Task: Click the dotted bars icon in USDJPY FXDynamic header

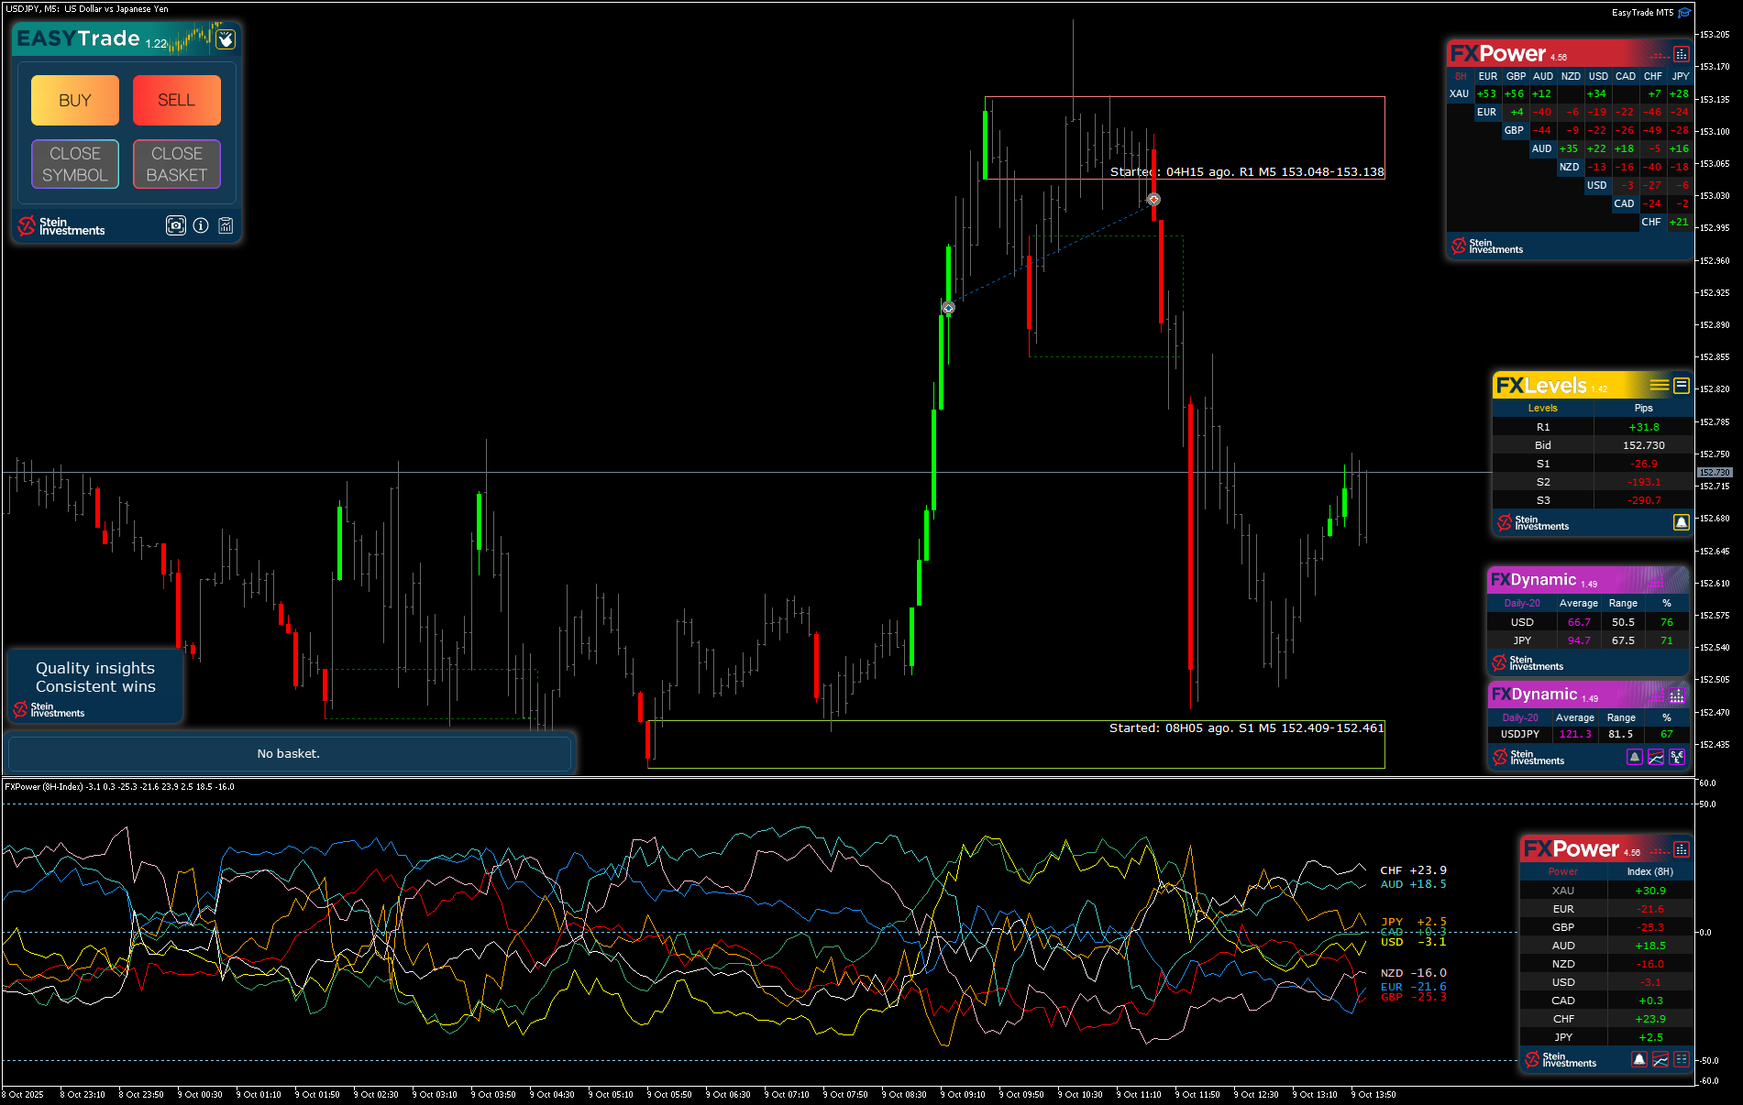Action: (1656, 695)
